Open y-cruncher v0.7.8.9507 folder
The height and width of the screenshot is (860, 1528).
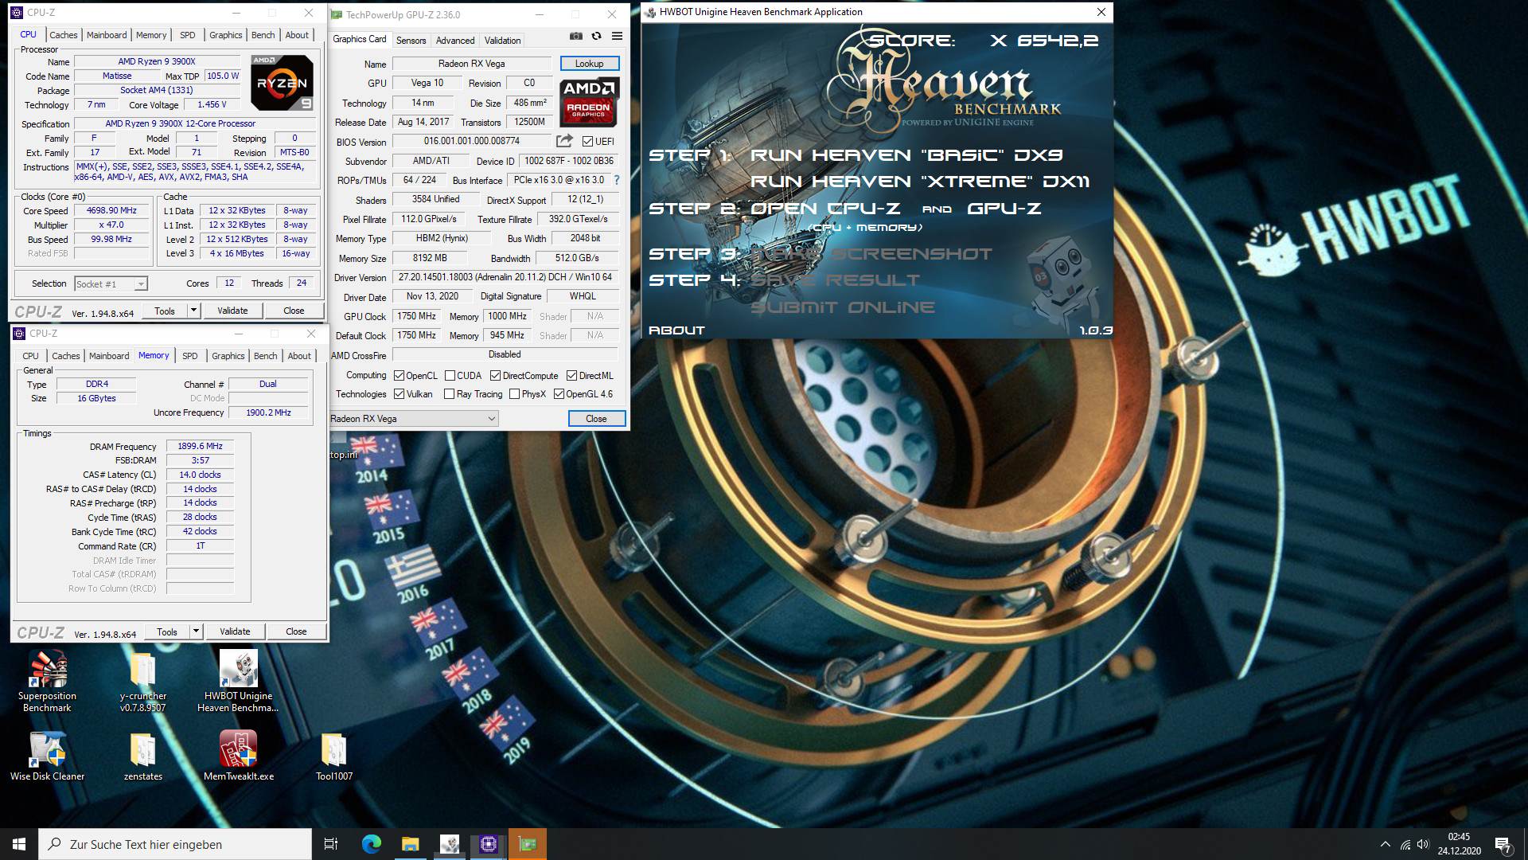pyautogui.click(x=143, y=681)
